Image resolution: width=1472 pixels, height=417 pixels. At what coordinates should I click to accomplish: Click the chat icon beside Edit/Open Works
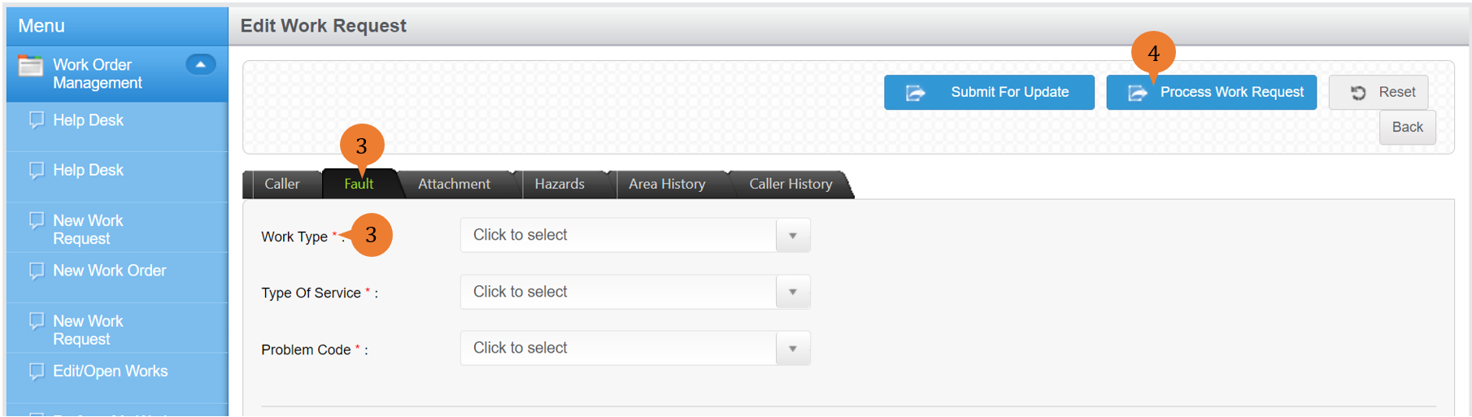tap(36, 371)
